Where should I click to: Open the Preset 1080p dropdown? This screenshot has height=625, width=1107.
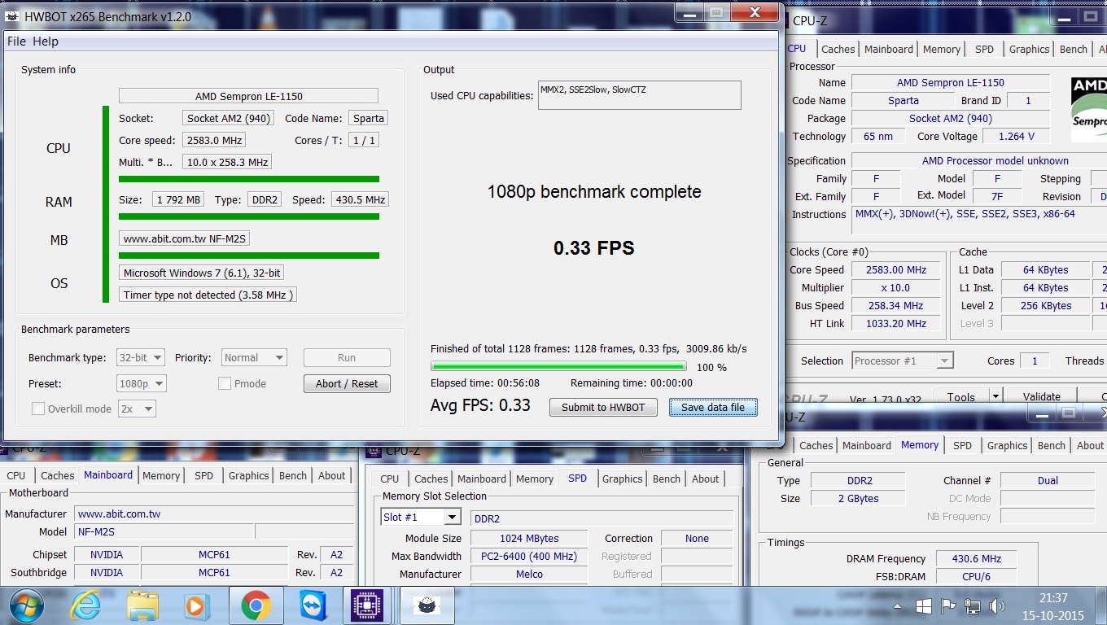(x=142, y=383)
